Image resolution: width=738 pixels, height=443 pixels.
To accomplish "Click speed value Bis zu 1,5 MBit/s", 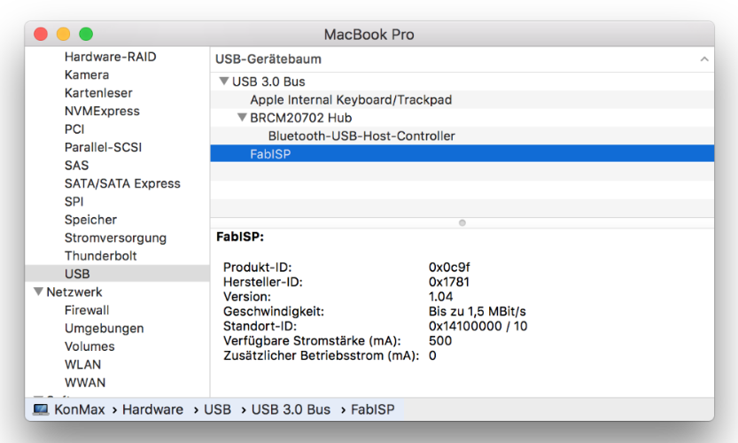I will 478,311.
